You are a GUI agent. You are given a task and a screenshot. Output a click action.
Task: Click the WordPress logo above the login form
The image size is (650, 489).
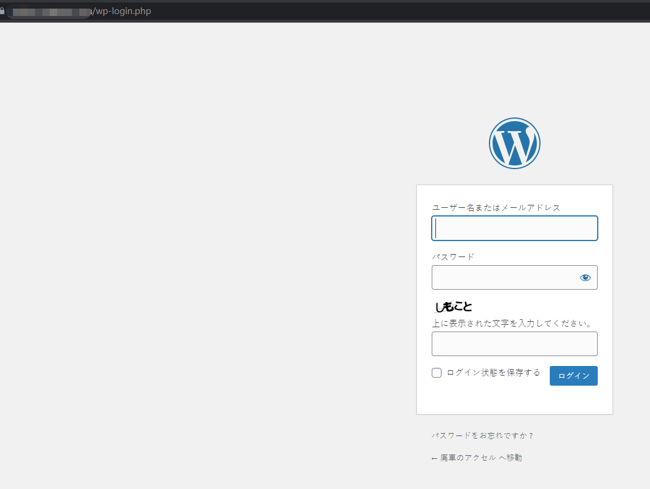[515, 143]
